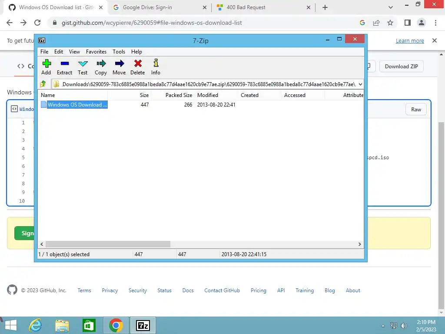This screenshot has height=334, width=445.
Task: Open the Help menu
Action: [136, 52]
